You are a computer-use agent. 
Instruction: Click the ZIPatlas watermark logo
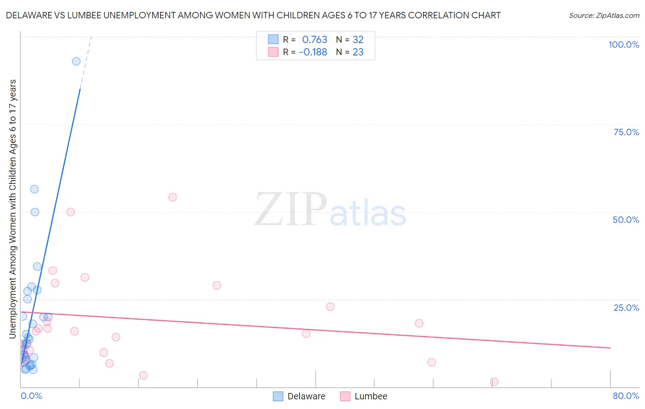click(330, 210)
